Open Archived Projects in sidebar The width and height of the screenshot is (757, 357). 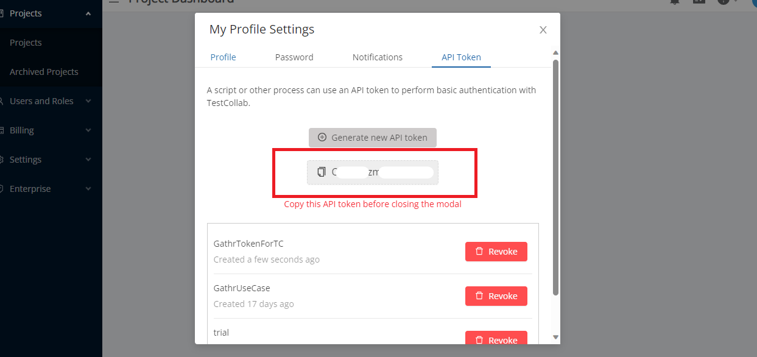tap(44, 72)
